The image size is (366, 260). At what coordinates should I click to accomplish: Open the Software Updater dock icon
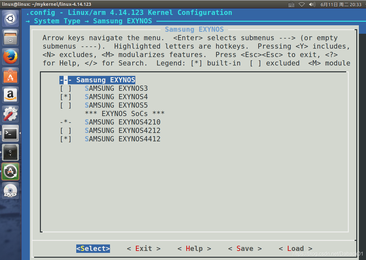coord(10,171)
